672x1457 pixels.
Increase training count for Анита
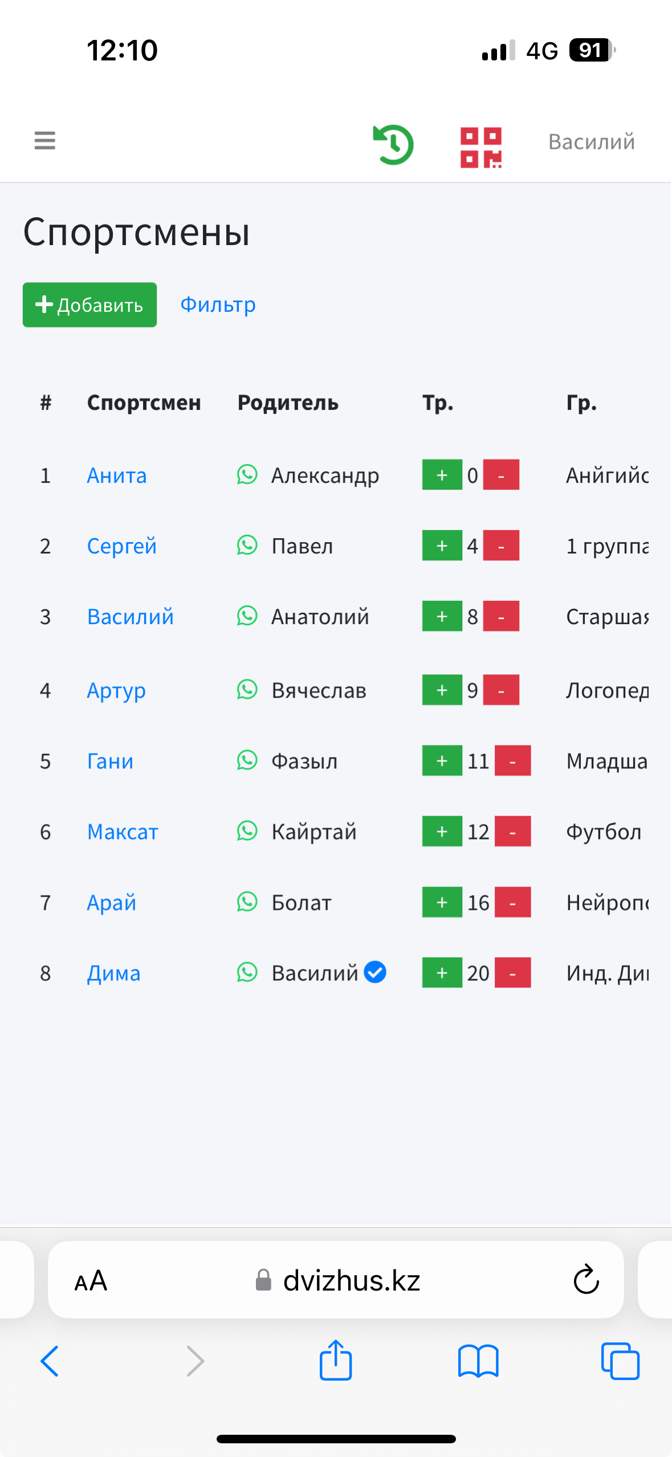[442, 474]
